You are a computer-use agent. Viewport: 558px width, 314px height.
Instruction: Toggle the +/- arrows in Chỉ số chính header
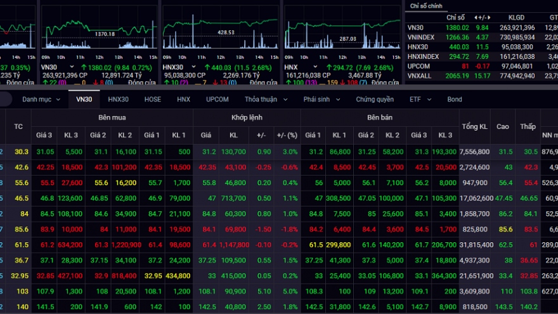[482, 18]
